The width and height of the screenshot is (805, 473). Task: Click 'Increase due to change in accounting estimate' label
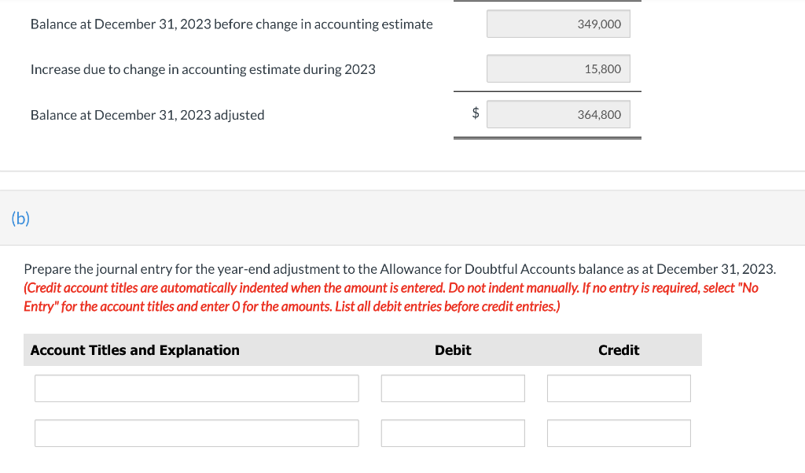[203, 69]
